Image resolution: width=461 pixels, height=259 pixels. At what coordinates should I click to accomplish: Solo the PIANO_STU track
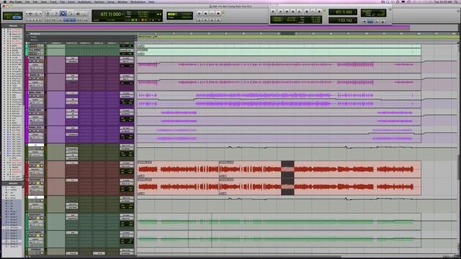37,131
